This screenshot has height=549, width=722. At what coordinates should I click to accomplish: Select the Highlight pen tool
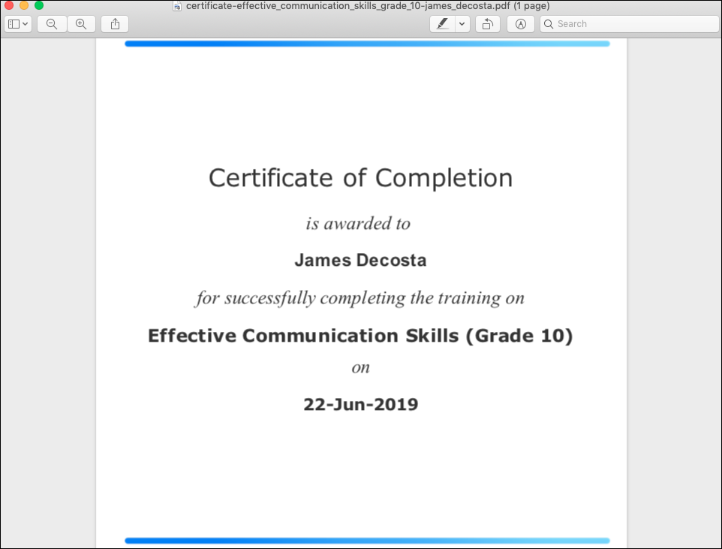443,24
